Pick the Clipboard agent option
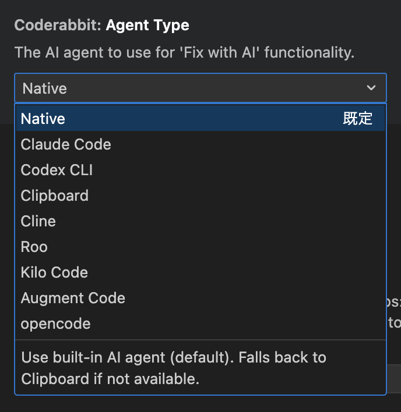Image resolution: width=401 pixels, height=412 pixels. click(x=55, y=196)
